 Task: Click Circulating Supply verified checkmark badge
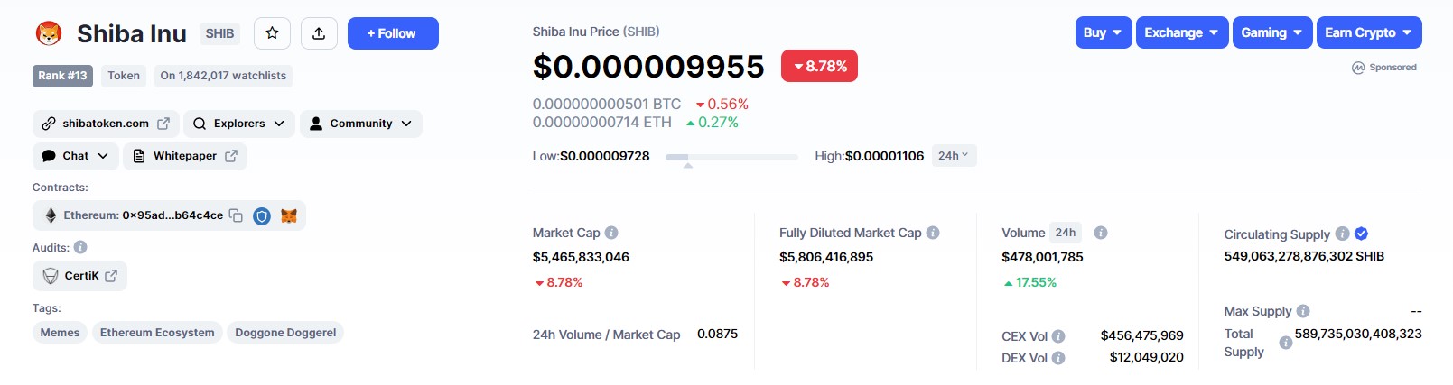click(x=1362, y=234)
